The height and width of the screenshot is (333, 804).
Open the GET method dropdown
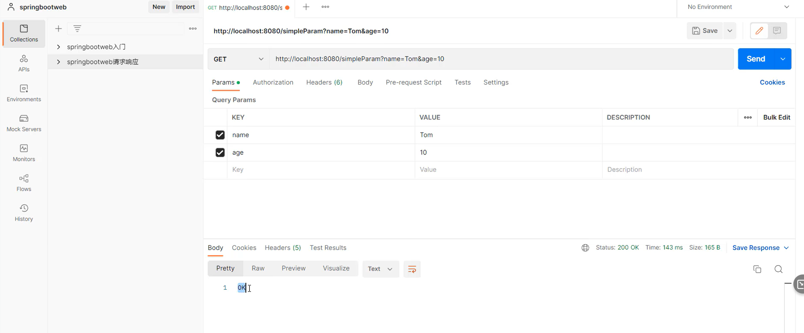(x=238, y=59)
